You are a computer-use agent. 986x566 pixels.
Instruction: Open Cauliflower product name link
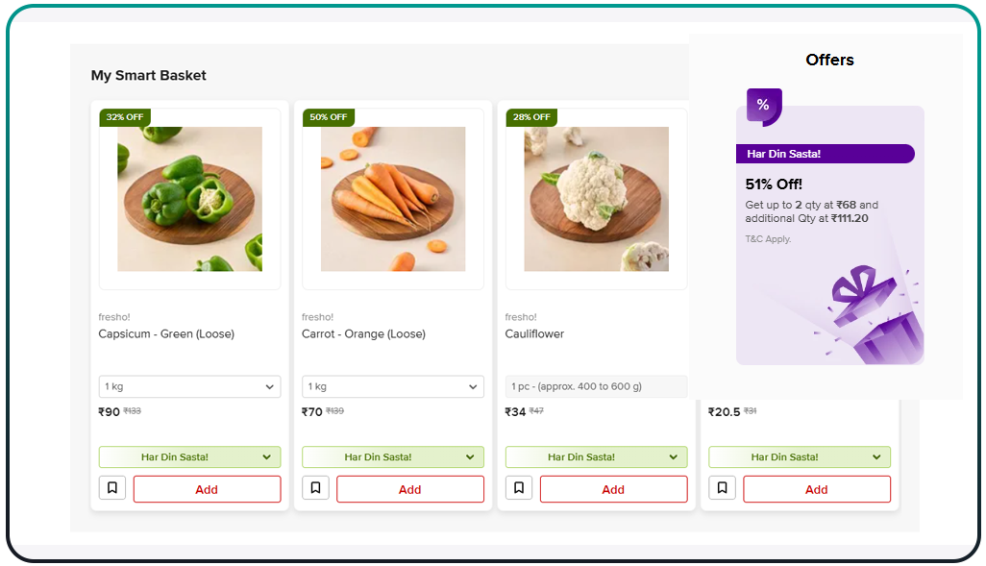pos(534,334)
